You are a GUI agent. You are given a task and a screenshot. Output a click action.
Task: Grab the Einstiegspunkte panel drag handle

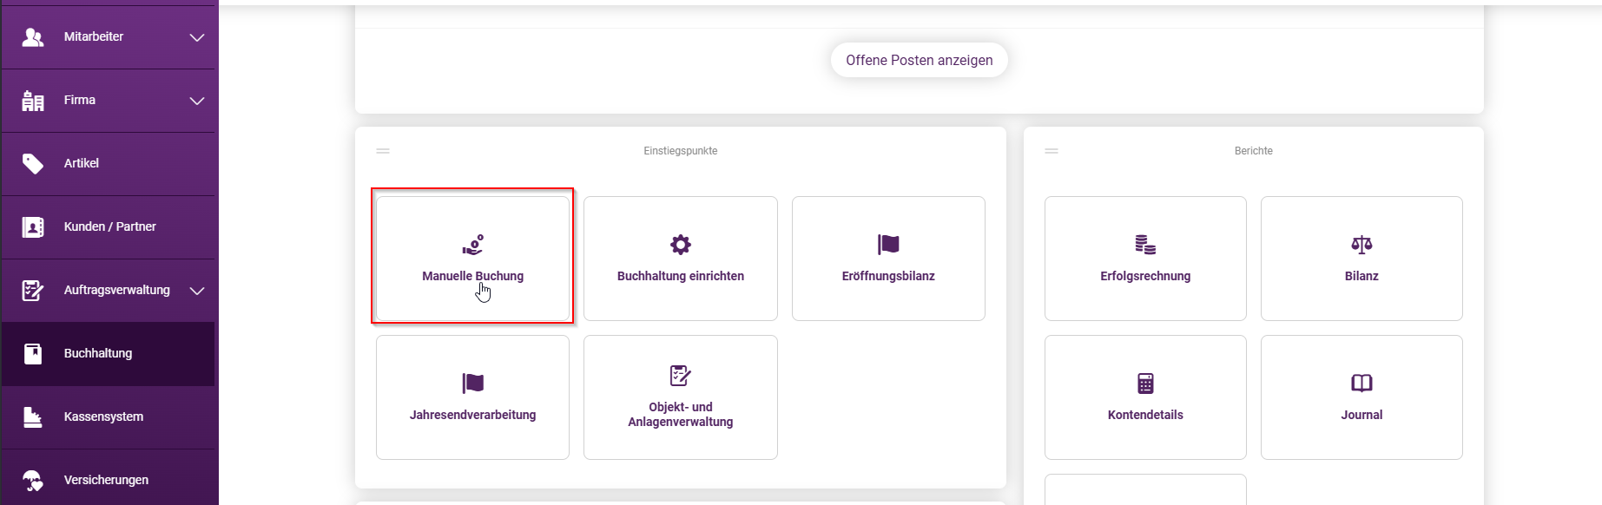click(383, 151)
